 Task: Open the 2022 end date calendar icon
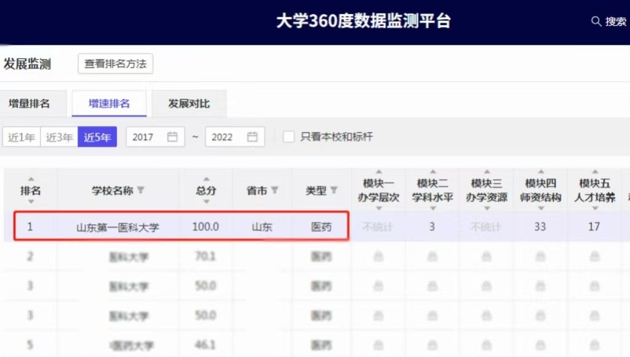click(252, 137)
